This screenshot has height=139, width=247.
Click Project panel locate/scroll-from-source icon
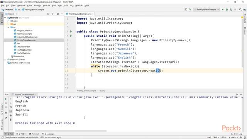click(x=48, y=14)
